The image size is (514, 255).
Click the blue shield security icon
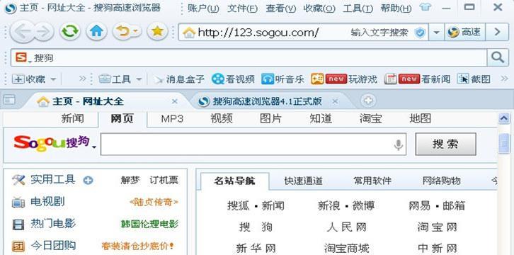(x=420, y=32)
